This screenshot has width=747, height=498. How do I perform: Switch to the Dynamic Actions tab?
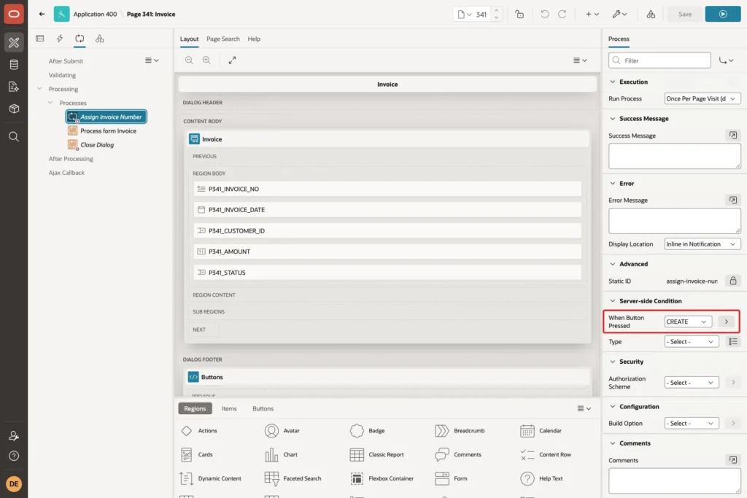(60, 39)
